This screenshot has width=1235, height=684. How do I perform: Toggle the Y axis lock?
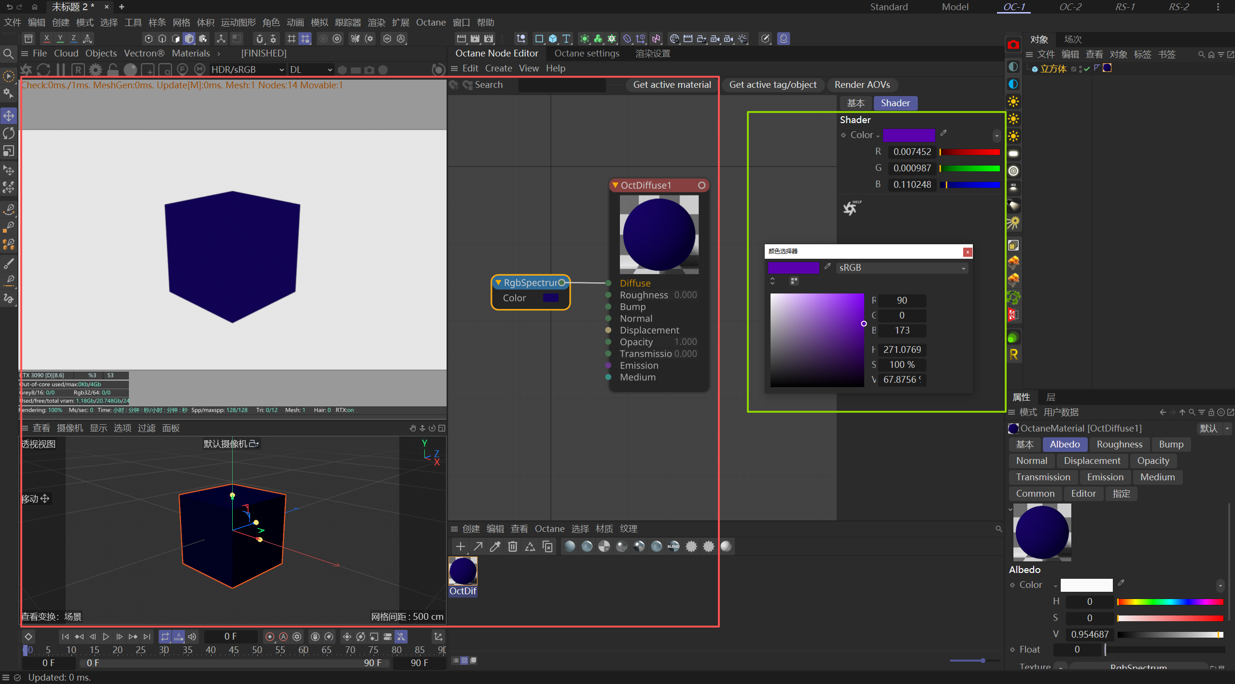coord(60,39)
